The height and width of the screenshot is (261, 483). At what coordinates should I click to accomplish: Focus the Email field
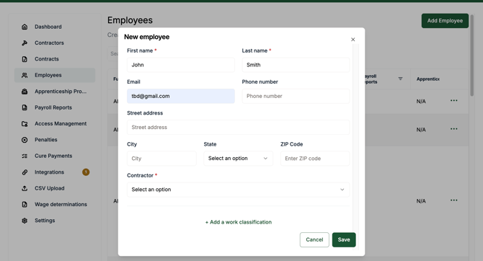point(181,96)
